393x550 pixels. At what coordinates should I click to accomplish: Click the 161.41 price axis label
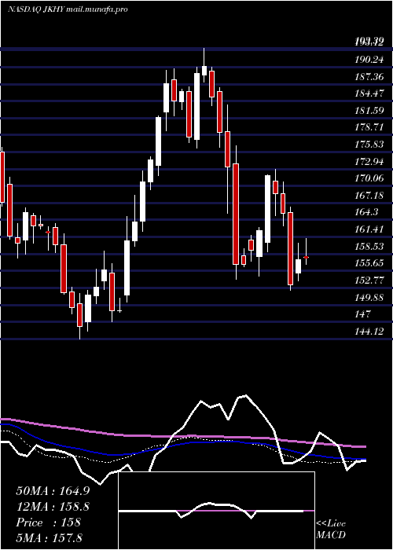click(x=369, y=229)
